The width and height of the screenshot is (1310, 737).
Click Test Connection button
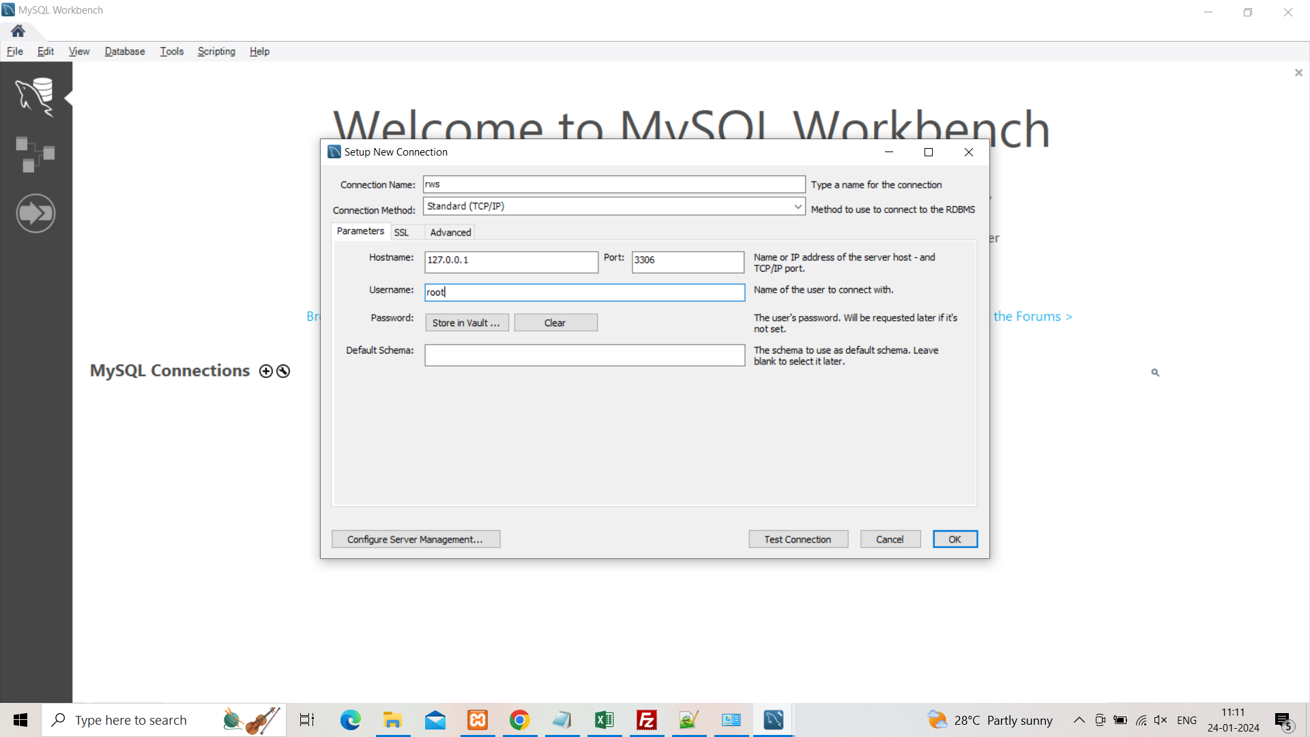click(x=798, y=539)
